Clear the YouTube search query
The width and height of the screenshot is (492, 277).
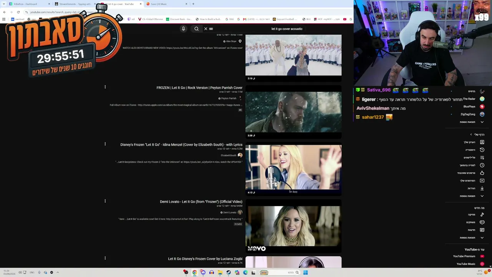pos(206,29)
